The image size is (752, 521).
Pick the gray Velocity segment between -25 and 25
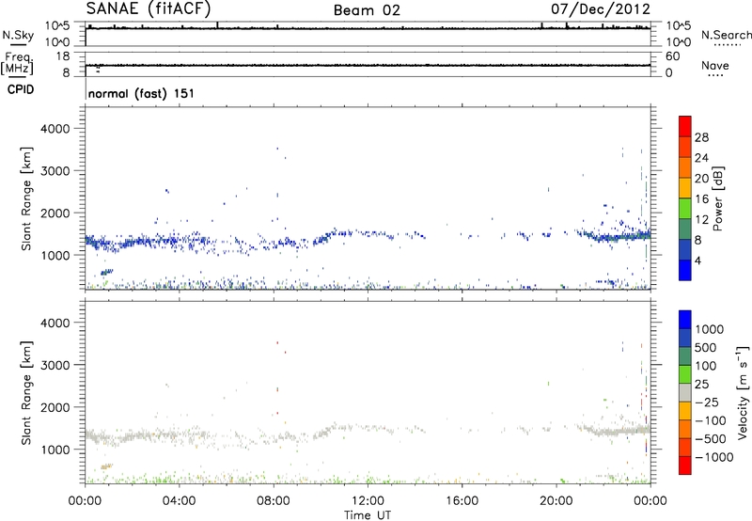[685, 392]
